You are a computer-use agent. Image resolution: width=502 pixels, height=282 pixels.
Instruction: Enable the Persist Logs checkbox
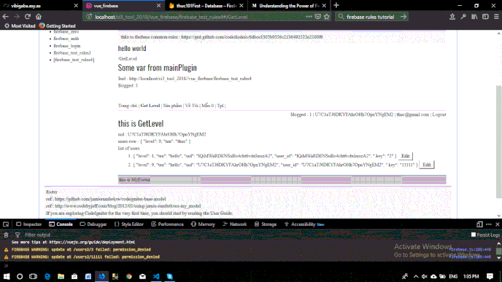474,235
